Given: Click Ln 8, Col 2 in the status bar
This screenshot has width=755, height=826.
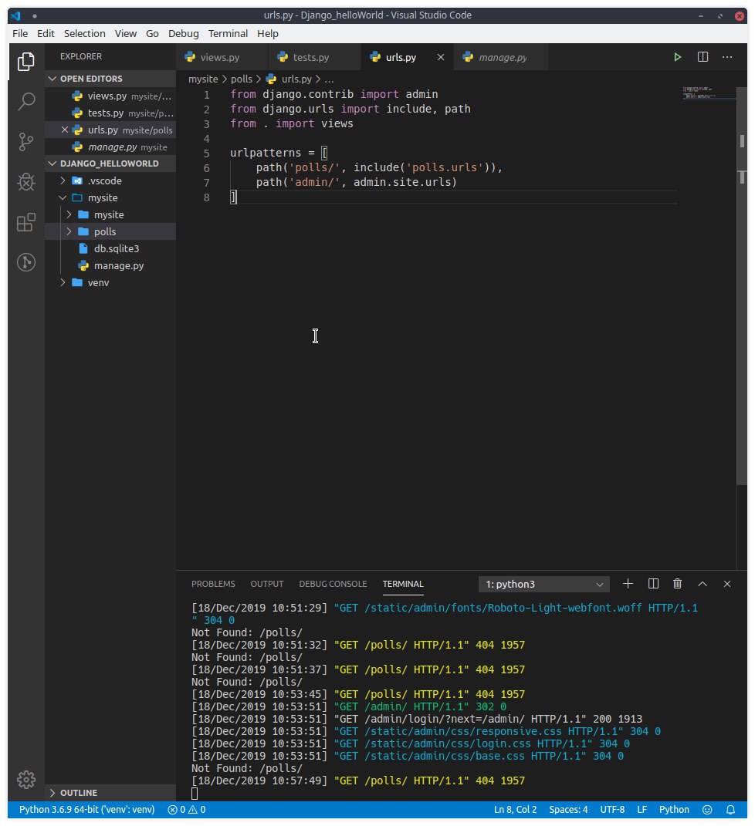Looking at the screenshot, I should click(x=515, y=810).
